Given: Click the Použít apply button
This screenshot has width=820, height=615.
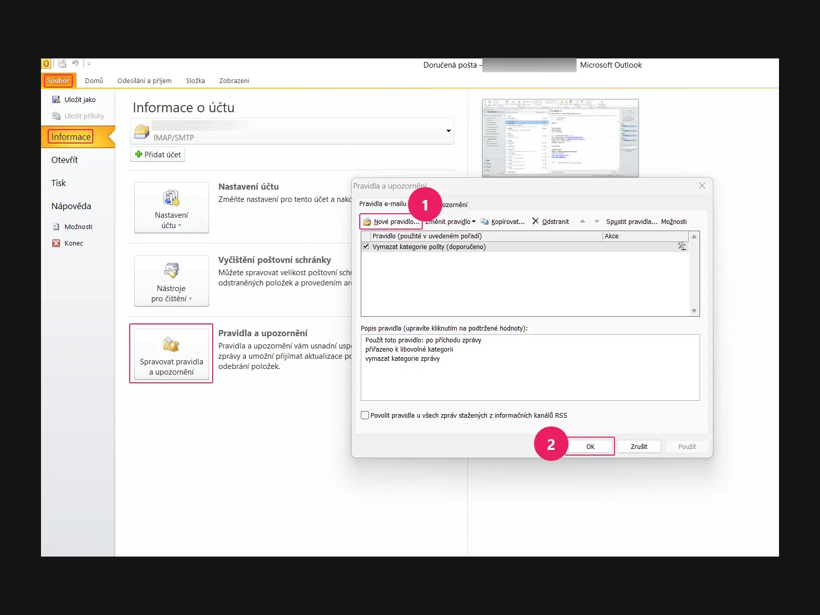Looking at the screenshot, I should click(687, 446).
